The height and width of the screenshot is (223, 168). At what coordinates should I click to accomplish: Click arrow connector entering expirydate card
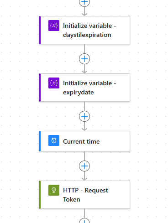[84, 69]
